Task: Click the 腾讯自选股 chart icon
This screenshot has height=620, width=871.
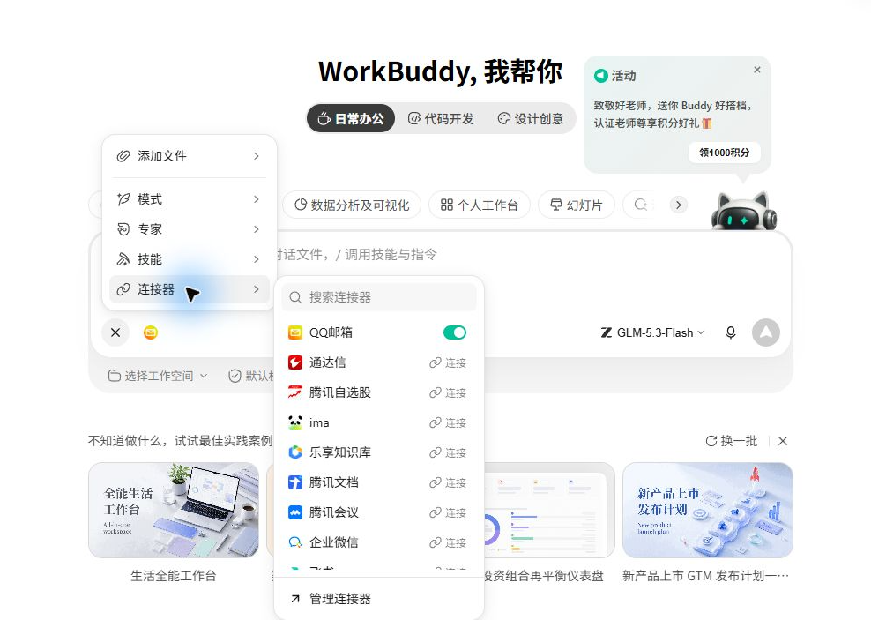Action: pyautogui.click(x=295, y=392)
